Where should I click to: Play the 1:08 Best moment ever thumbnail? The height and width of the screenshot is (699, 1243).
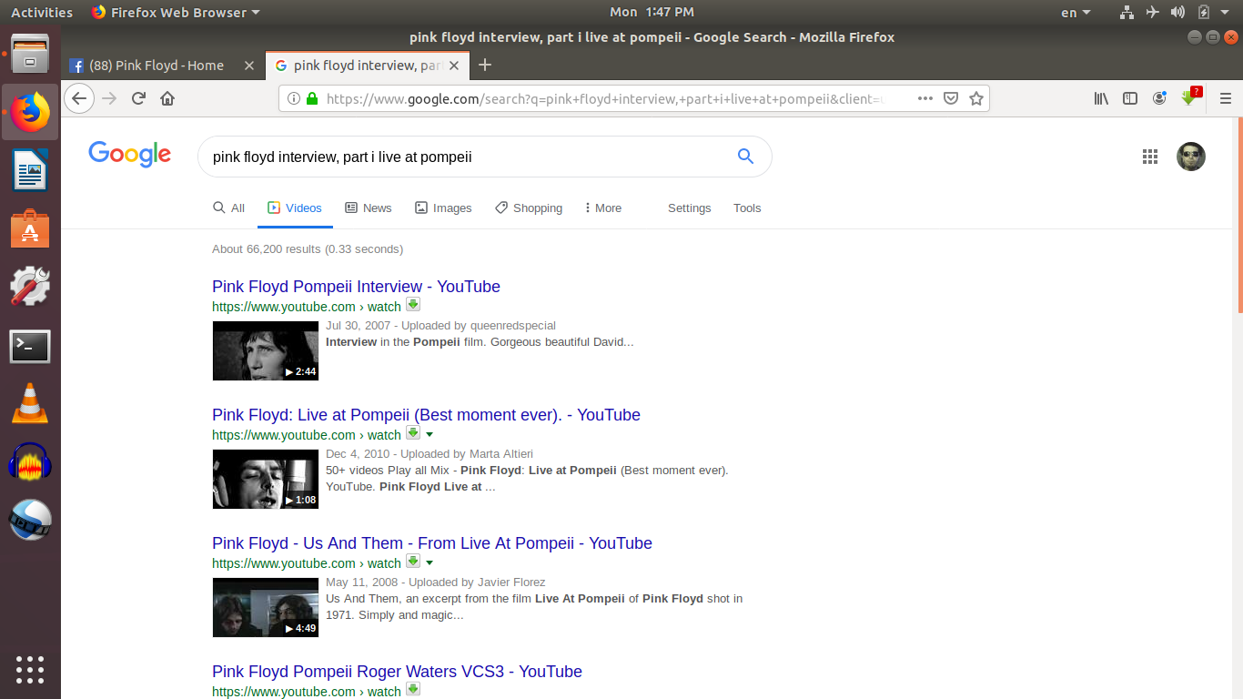[x=265, y=479]
